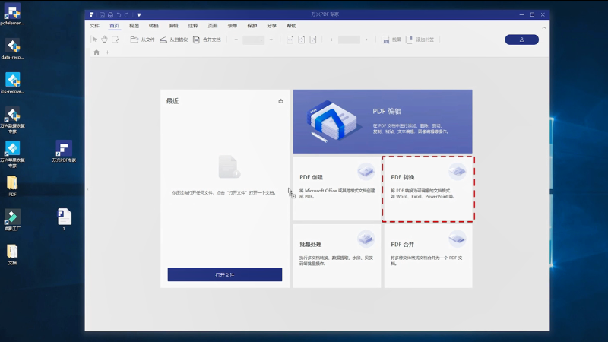Switch to the 转换 tab
608x342 pixels.
pos(154,26)
